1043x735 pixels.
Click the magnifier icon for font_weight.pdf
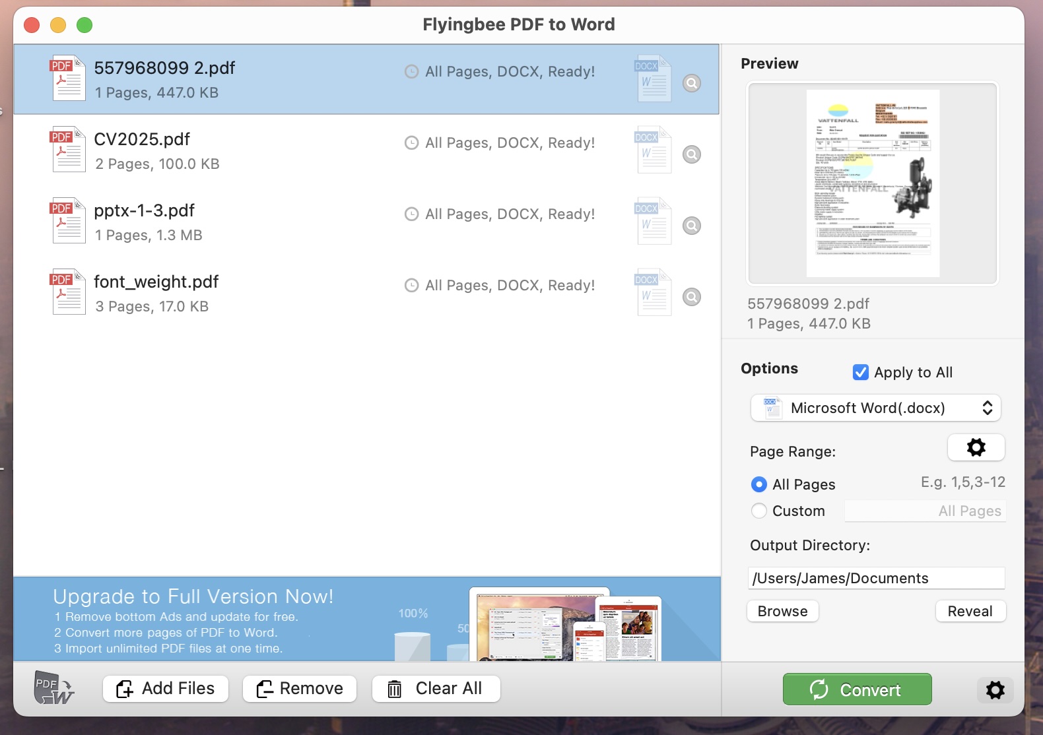click(x=692, y=297)
